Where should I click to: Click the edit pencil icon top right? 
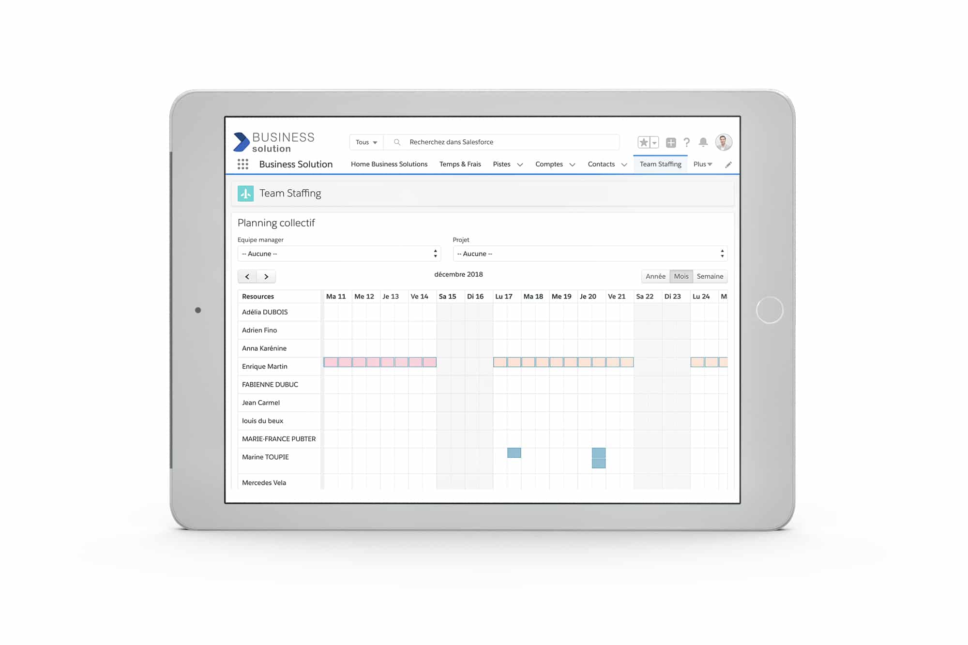tap(728, 164)
